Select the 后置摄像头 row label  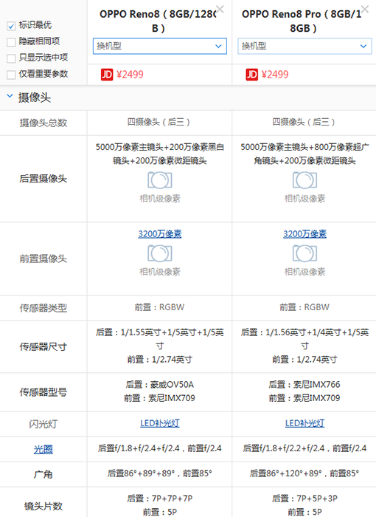coord(43,179)
